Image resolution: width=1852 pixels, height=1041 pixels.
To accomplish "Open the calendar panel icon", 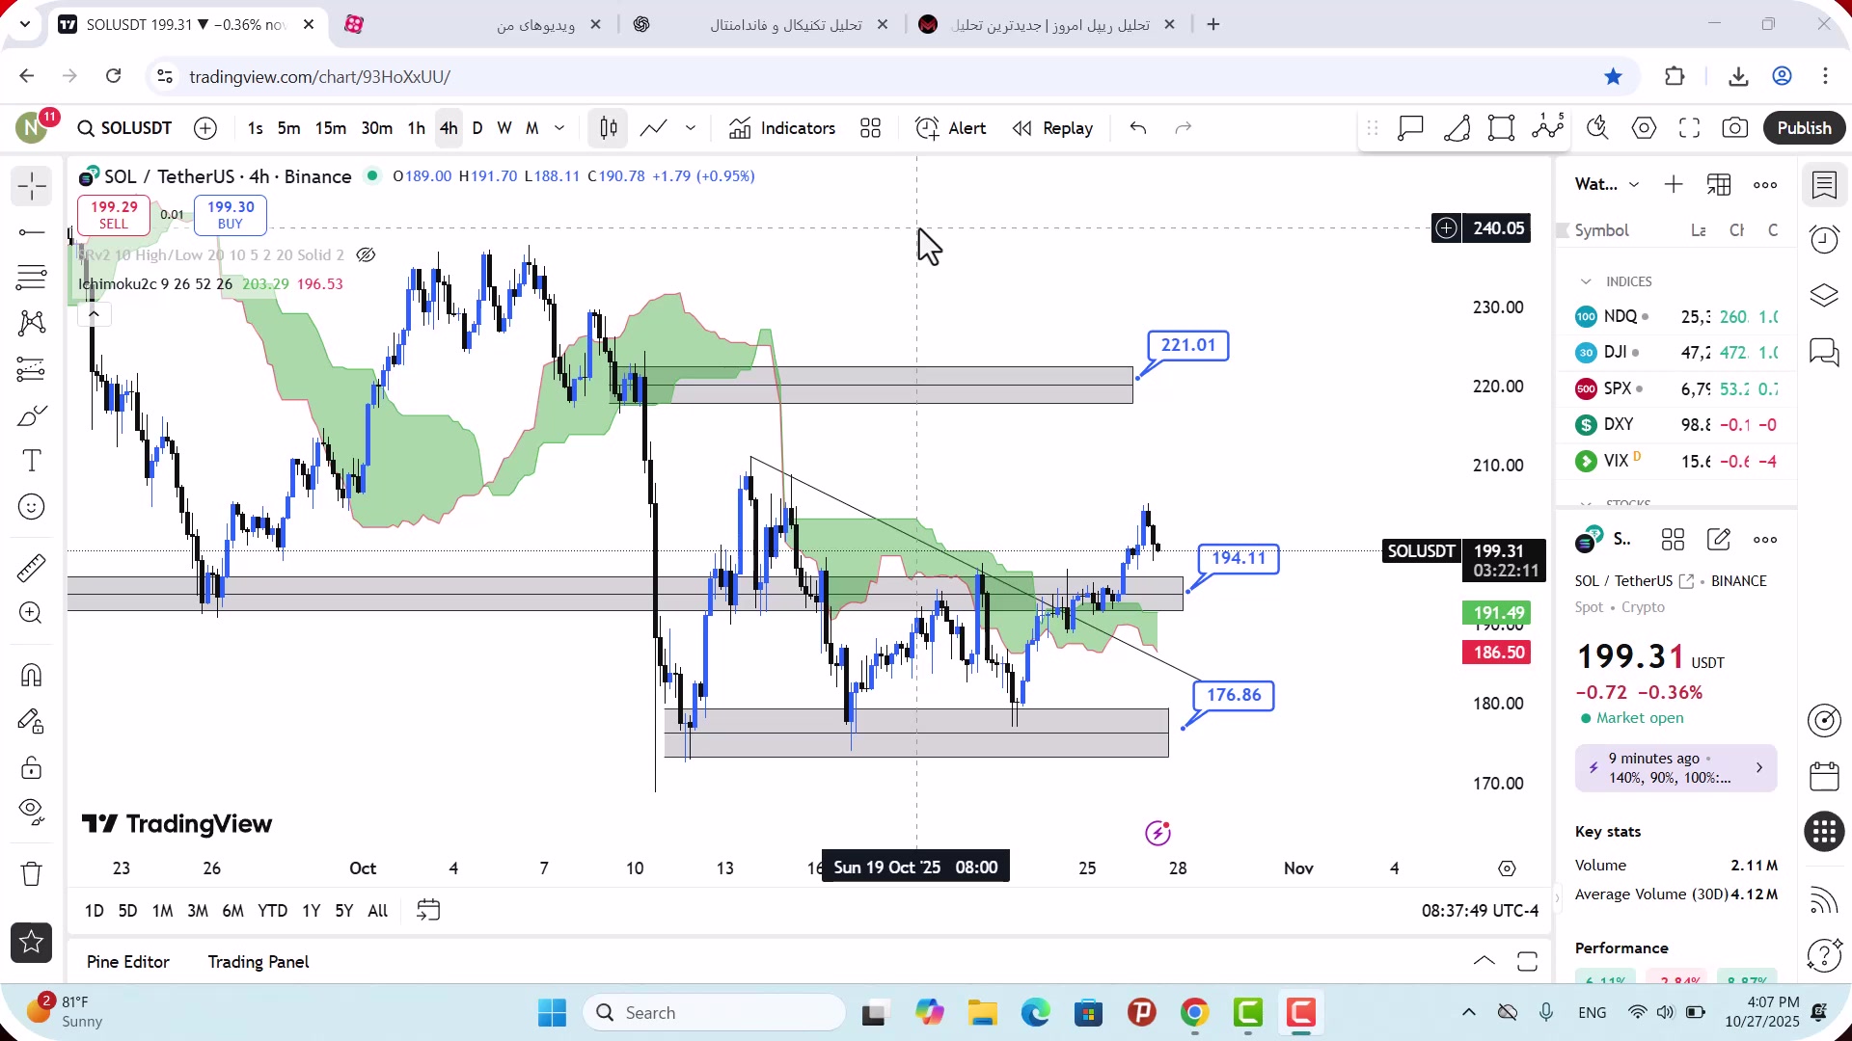I will point(1824,776).
